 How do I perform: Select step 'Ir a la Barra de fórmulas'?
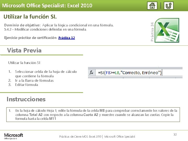click(x=34, y=80)
